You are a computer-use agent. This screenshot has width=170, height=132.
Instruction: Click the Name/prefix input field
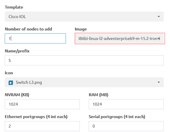click(x=84, y=60)
